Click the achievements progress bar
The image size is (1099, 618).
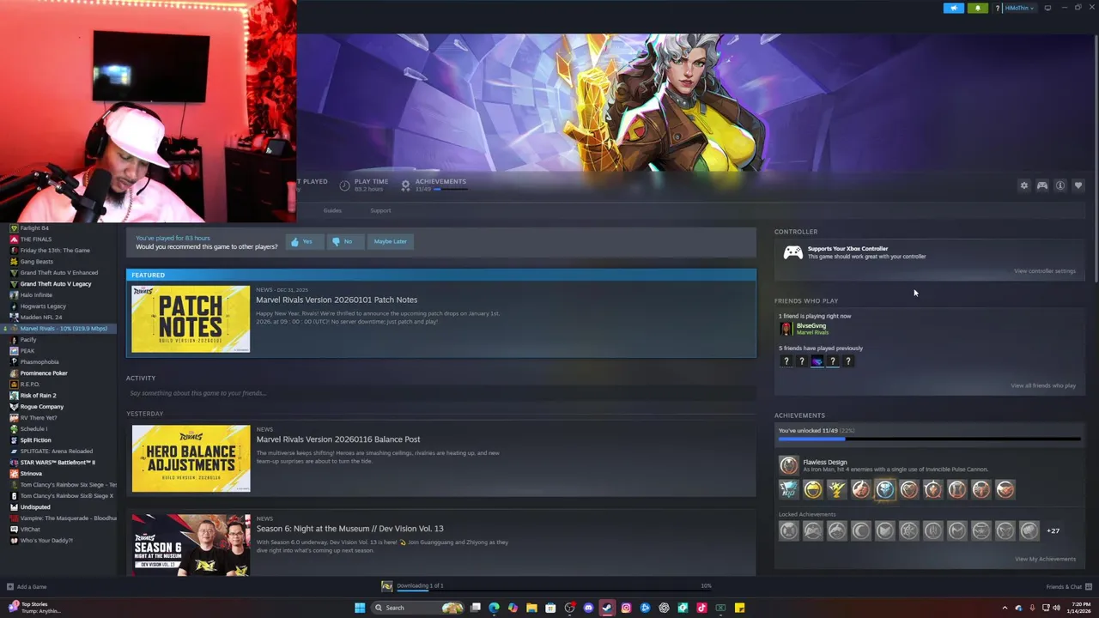coord(929,439)
